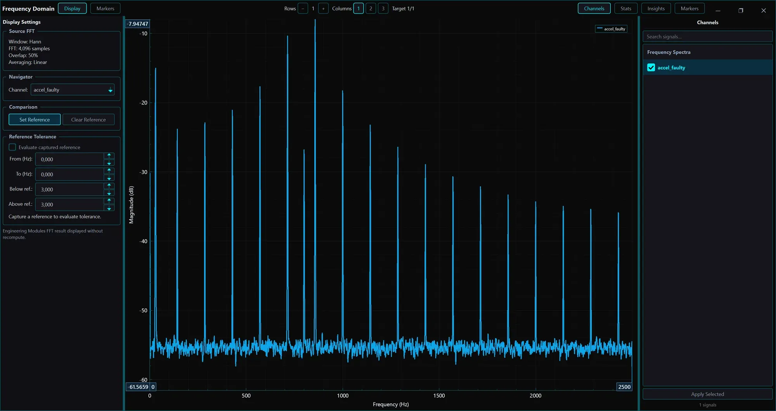Uncheck the accel_faulty signal checkbox
Screen dimensions: 776x411
point(651,68)
